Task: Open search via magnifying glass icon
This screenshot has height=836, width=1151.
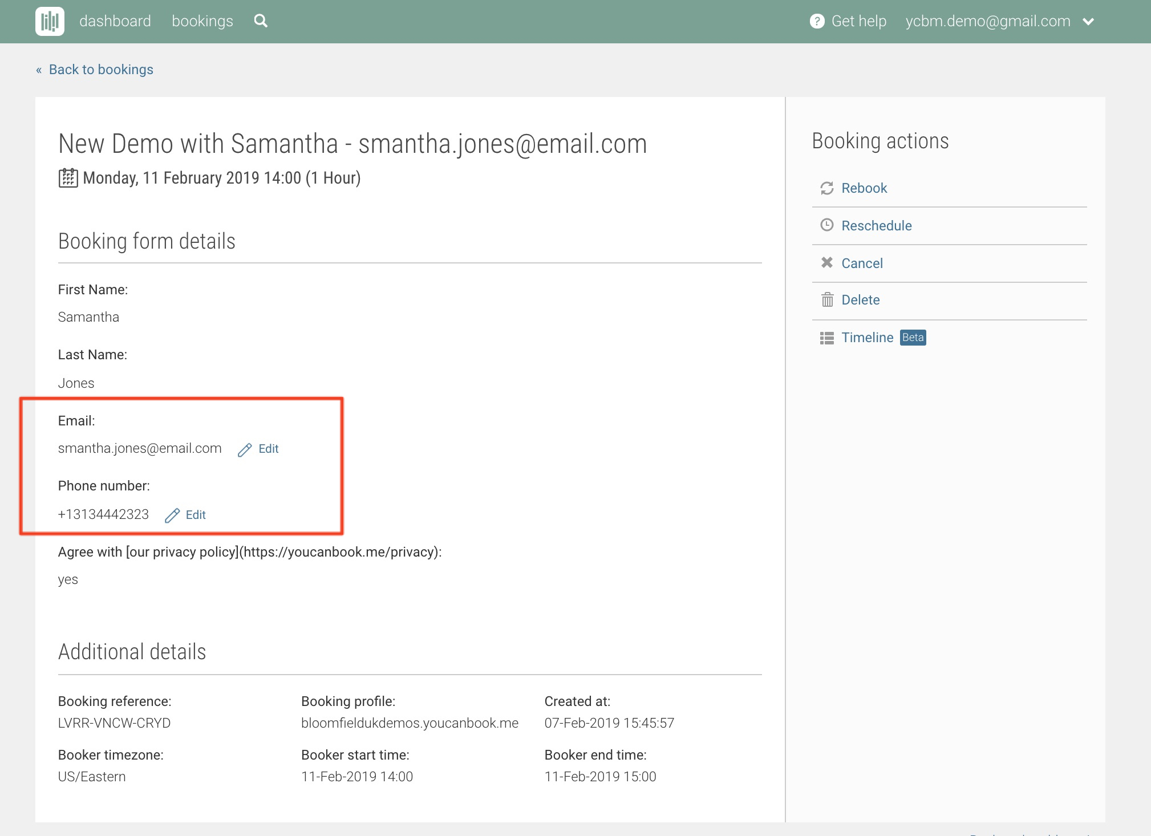Action: [261, 21]
